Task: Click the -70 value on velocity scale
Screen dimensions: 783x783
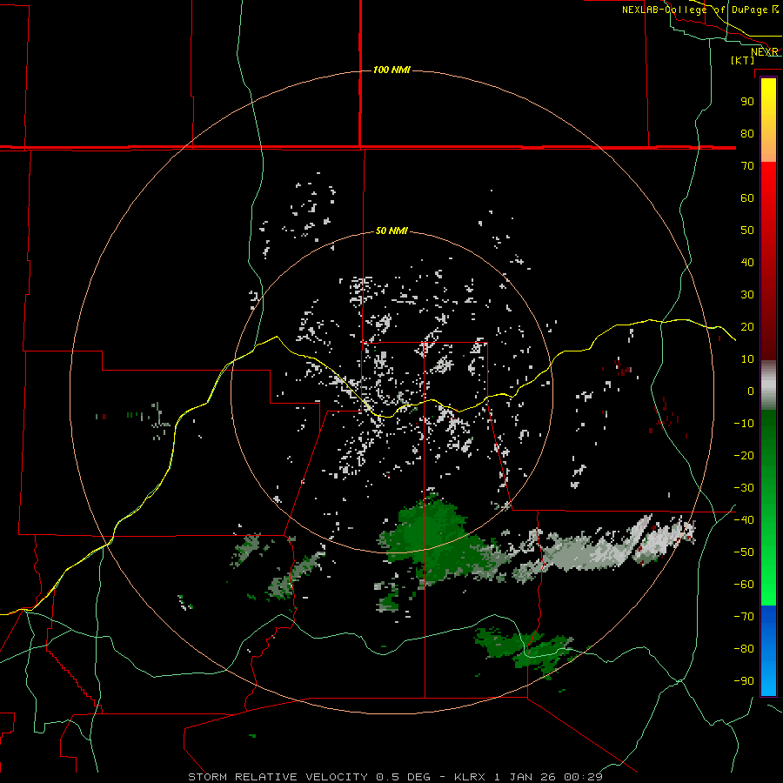Action: [744, 617]
